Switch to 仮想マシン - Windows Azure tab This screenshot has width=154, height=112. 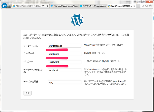(93, 6)
